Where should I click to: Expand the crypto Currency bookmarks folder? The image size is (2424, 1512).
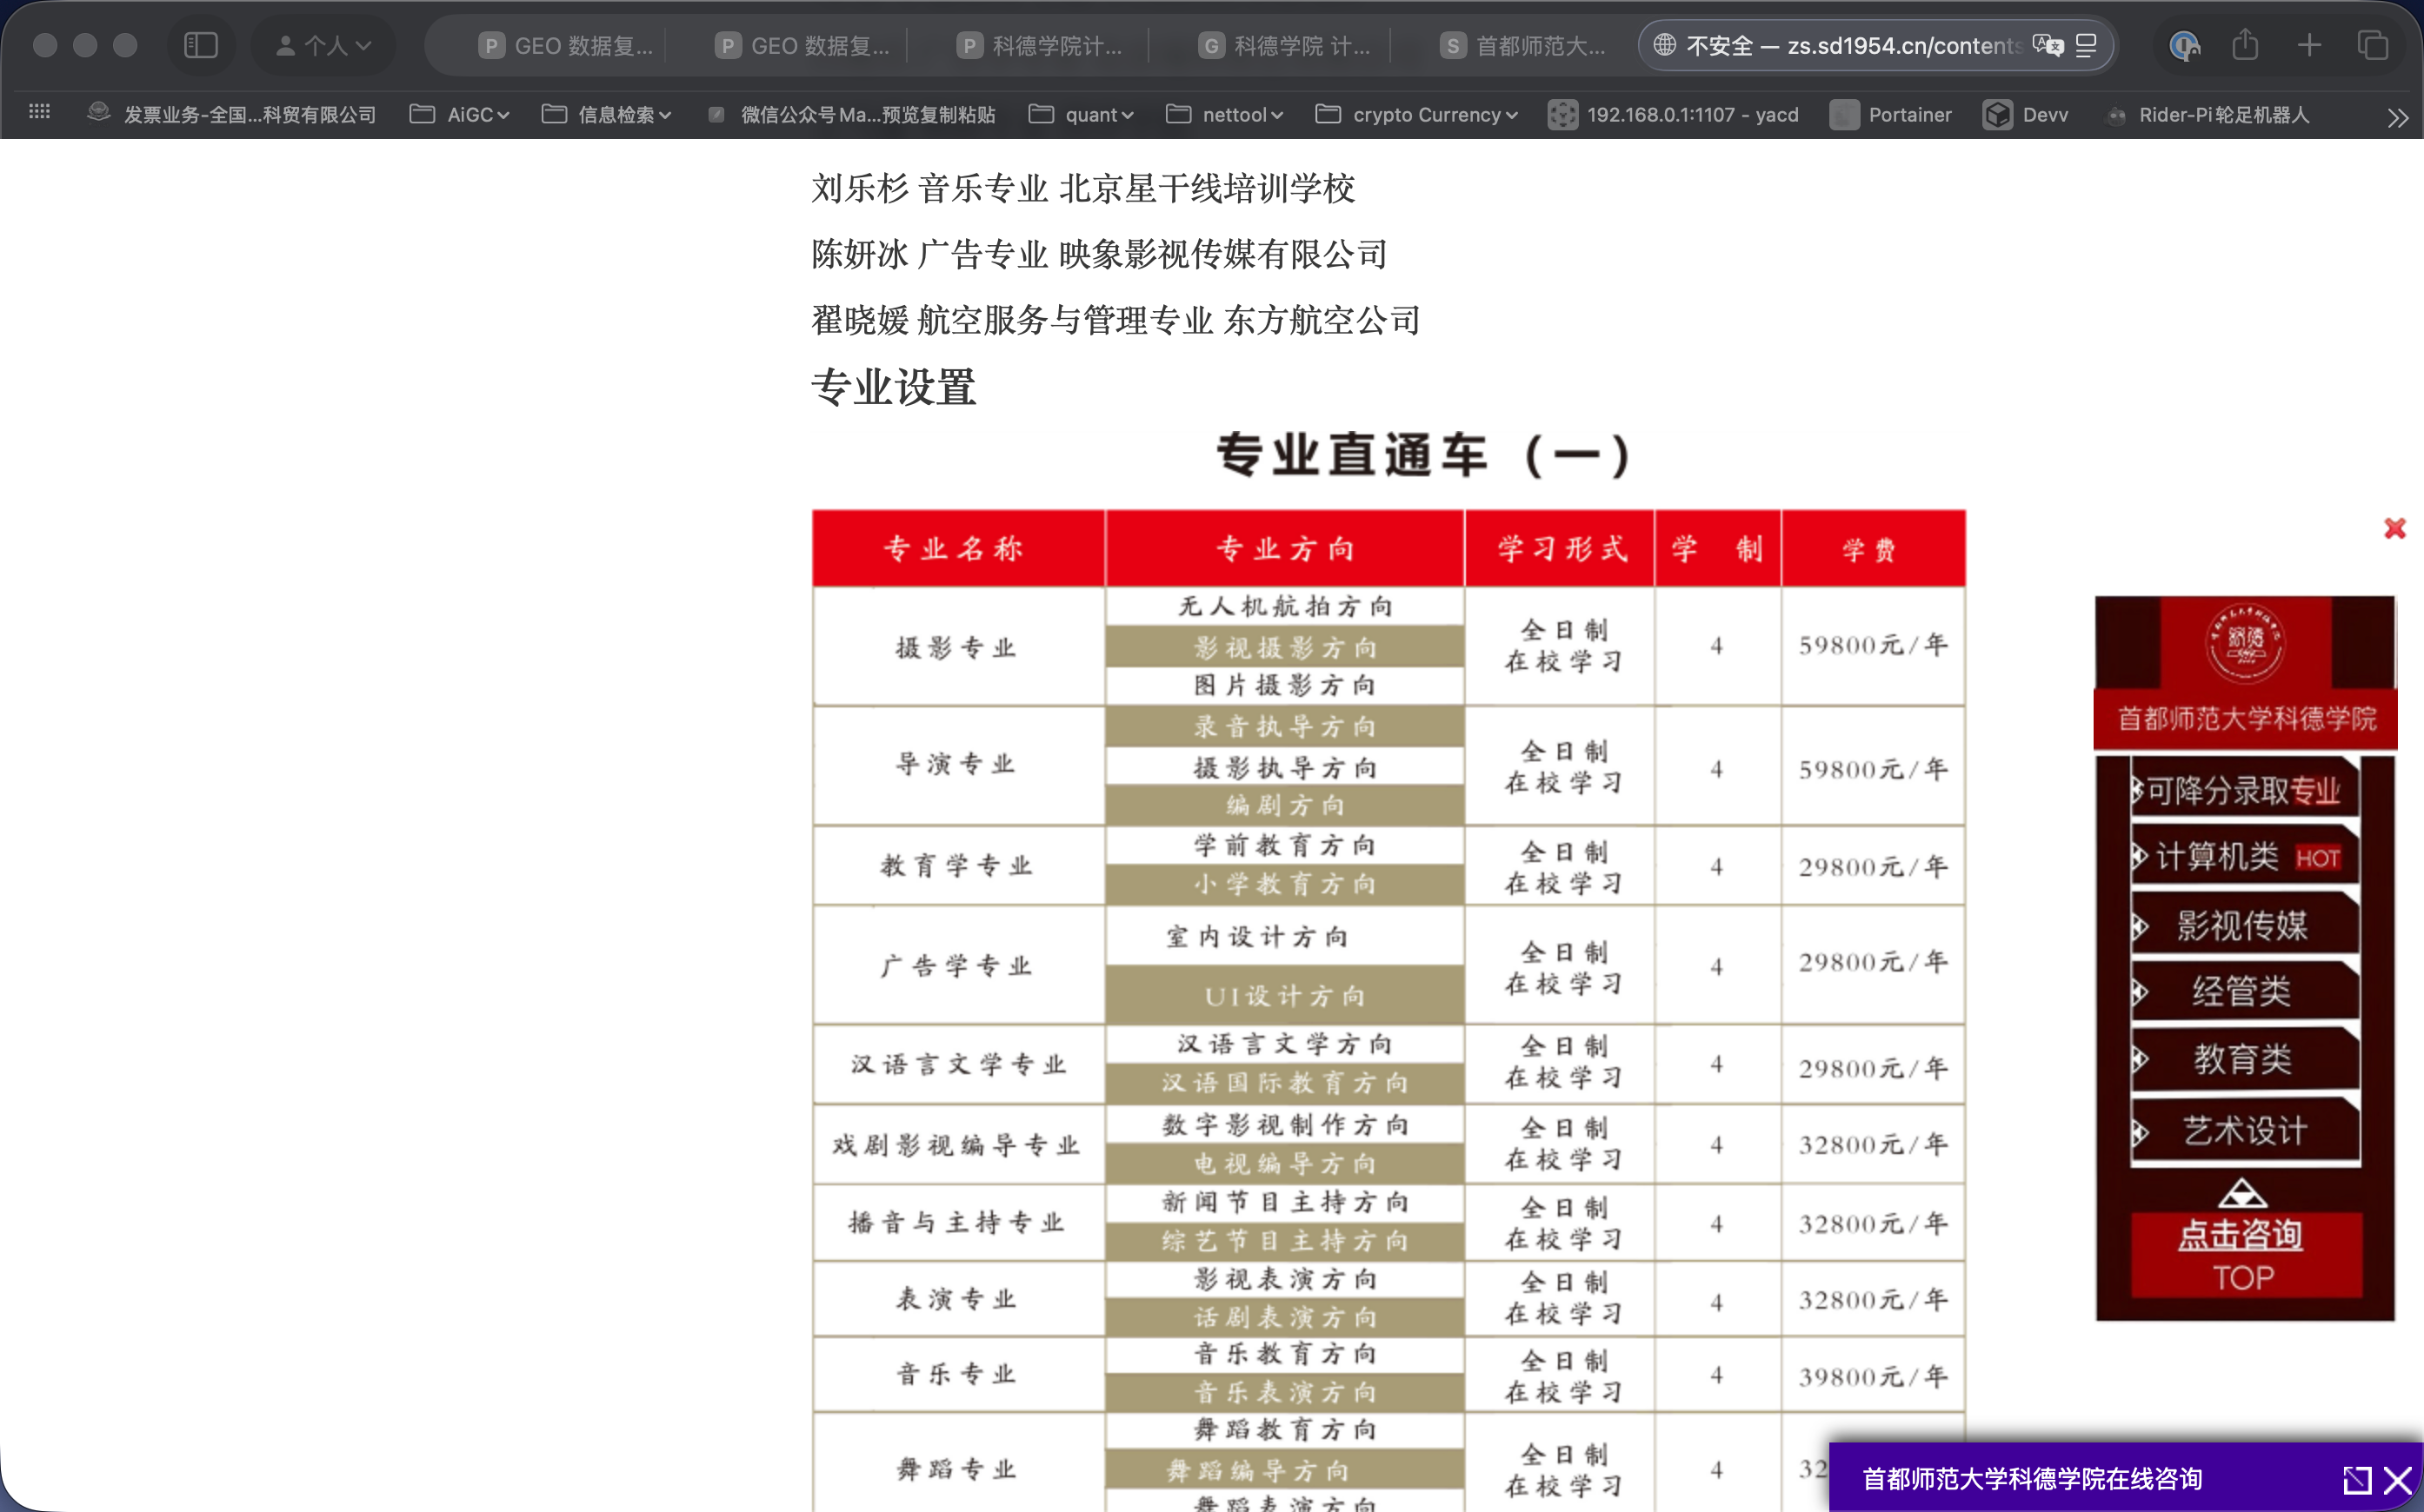(1416, 114)
